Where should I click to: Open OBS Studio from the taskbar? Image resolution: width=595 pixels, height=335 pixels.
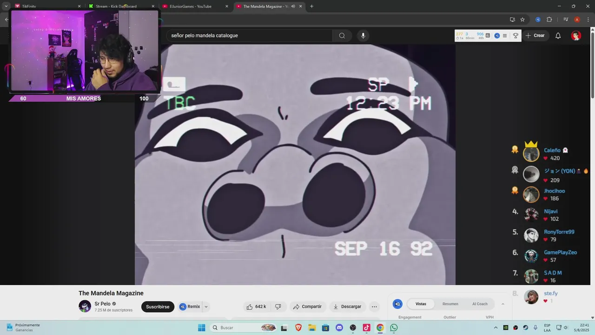[x=353, y=328]
